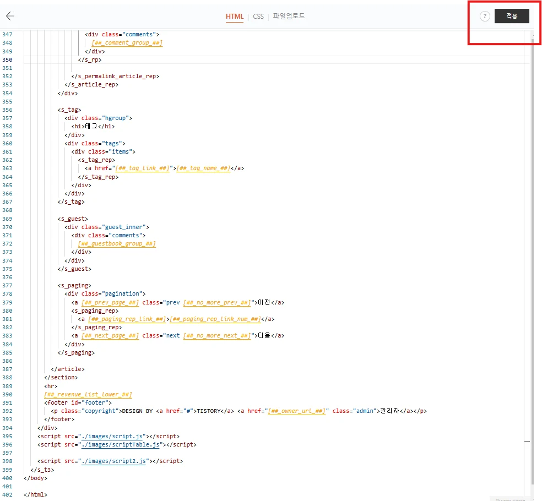Click the ./images/script2.js path
Viewport: 542px width, 501px height.
(x=113, y=461)
